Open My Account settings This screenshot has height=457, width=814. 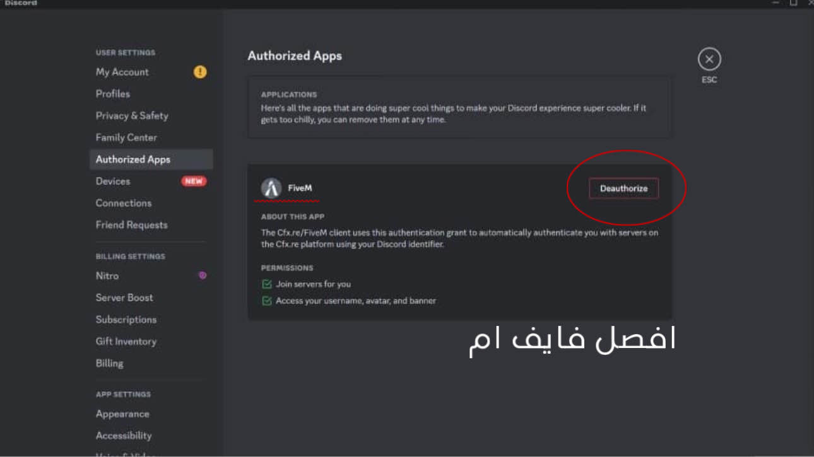tap(122, 72)
